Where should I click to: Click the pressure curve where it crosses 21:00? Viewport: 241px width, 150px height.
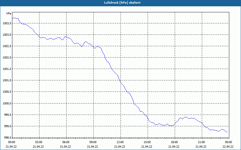pos(202,123)
